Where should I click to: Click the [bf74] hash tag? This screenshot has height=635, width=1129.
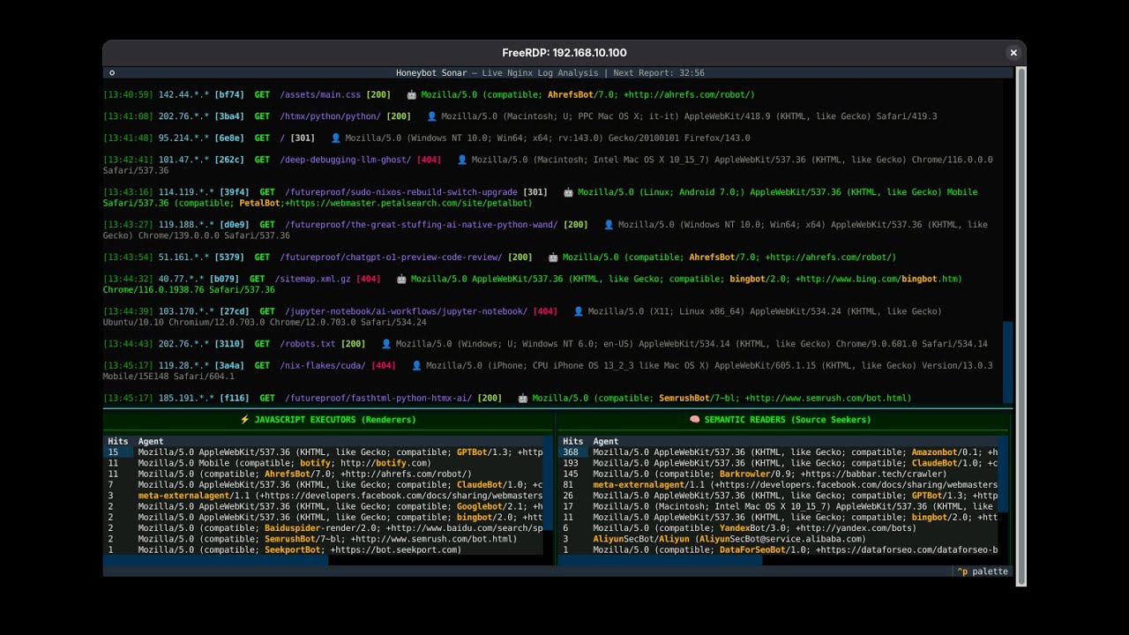[x=229, y=94]
